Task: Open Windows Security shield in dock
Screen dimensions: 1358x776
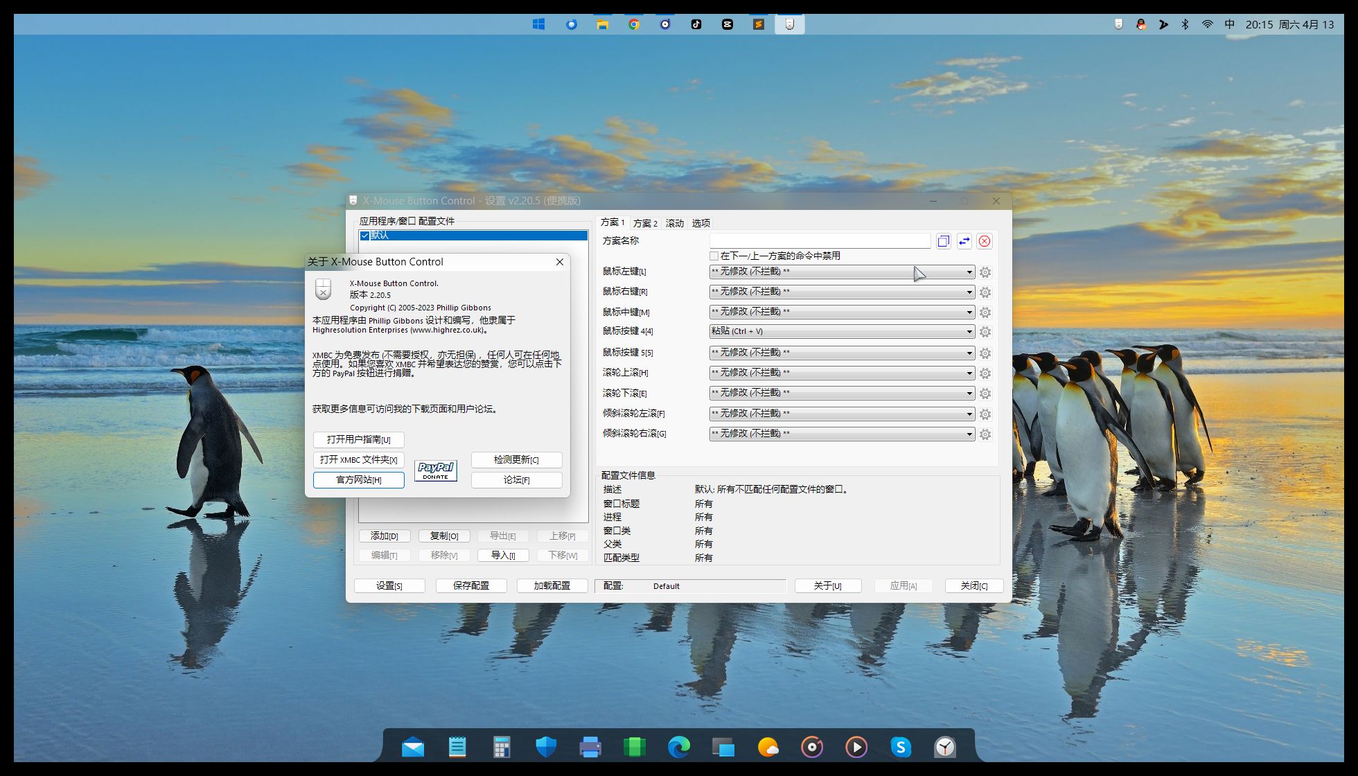Action: click(x=546, y=747)
